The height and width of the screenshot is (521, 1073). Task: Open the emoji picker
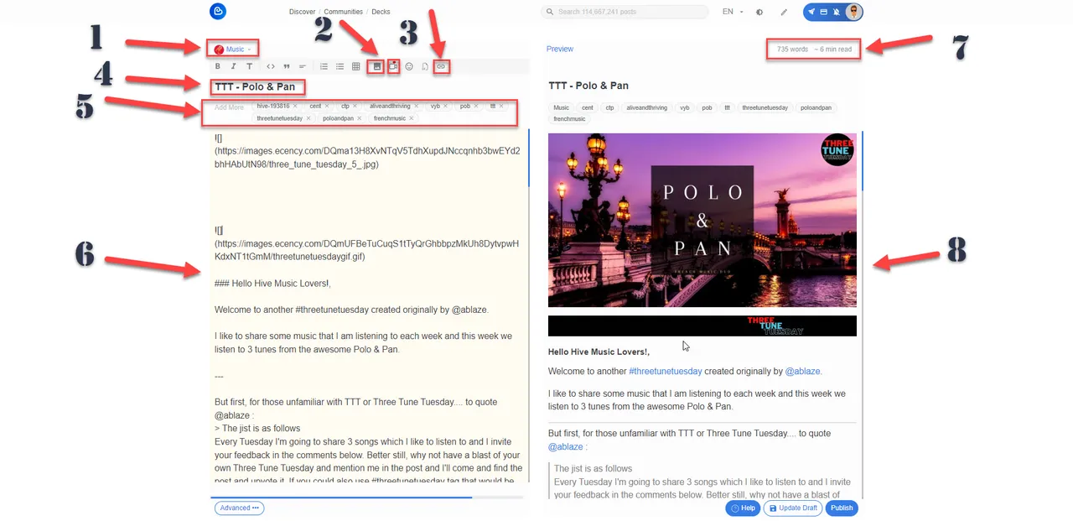pyautogui.click(x=409, y=66)
